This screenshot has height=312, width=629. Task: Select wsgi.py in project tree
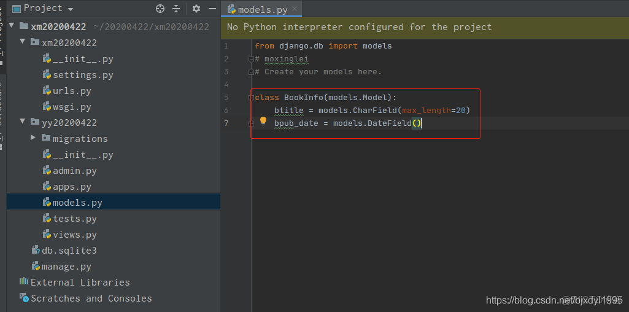coord(72,107)
